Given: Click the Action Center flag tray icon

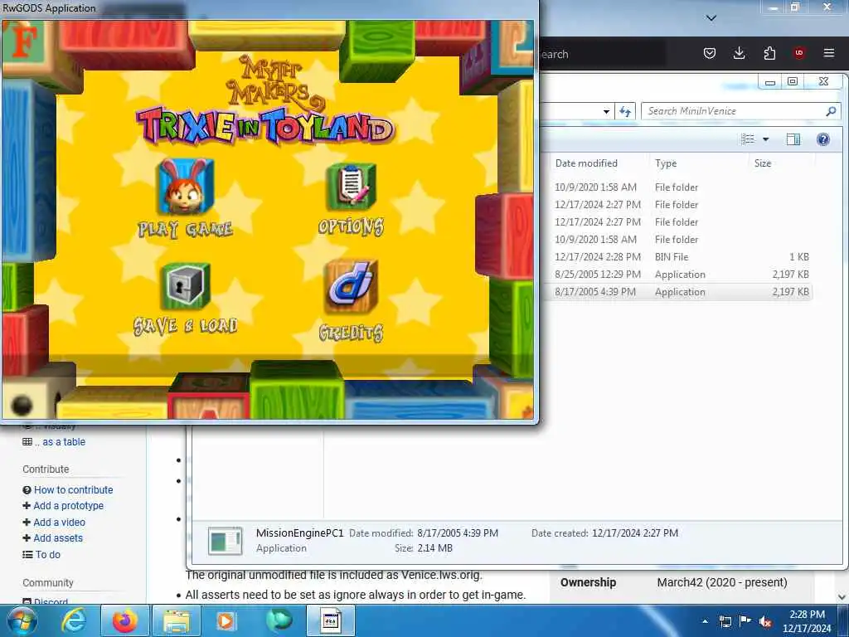Looking at the screenshot, I should click(745, 621).
